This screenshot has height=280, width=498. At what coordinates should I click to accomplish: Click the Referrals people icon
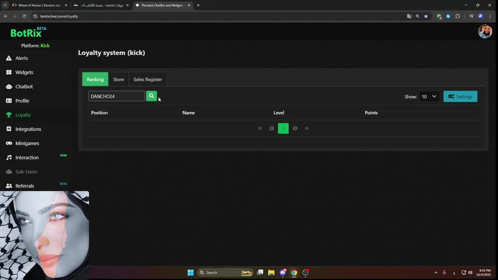point(9,186)
